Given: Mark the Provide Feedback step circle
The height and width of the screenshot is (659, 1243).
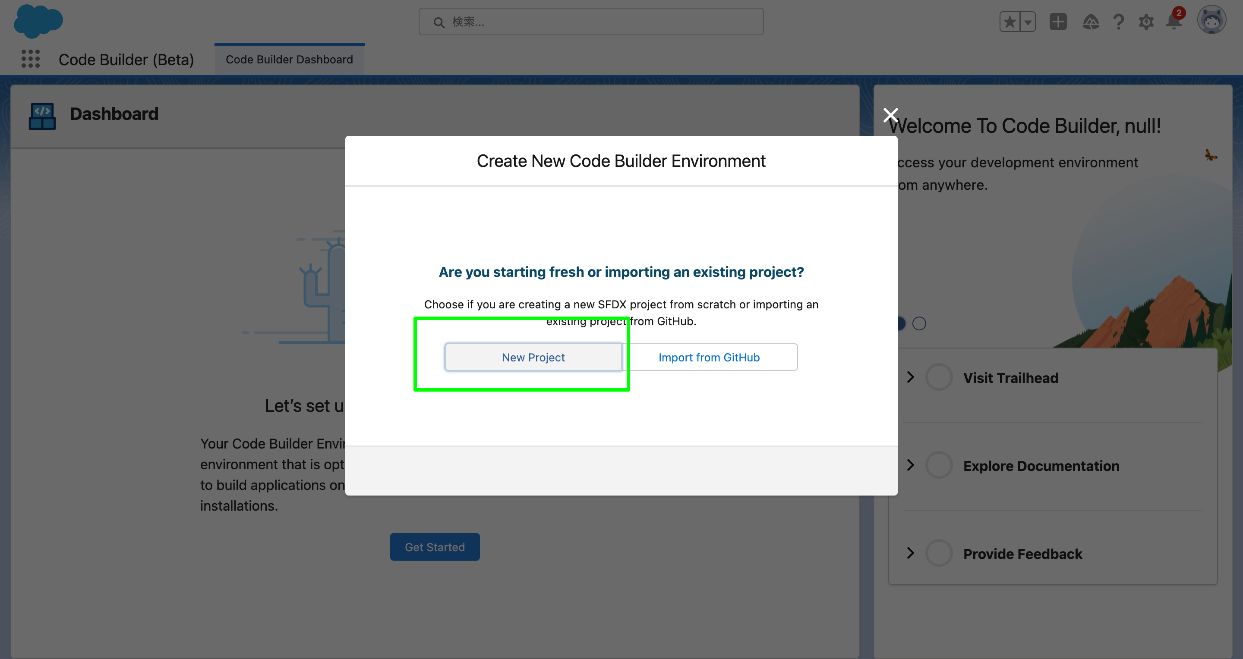Looking at the screenshot, I should pos(939,553).
